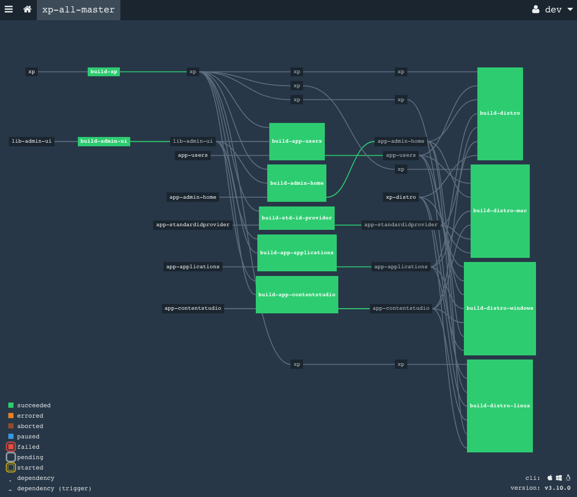Open the build-distro-windows job

(x=500, y=308)
